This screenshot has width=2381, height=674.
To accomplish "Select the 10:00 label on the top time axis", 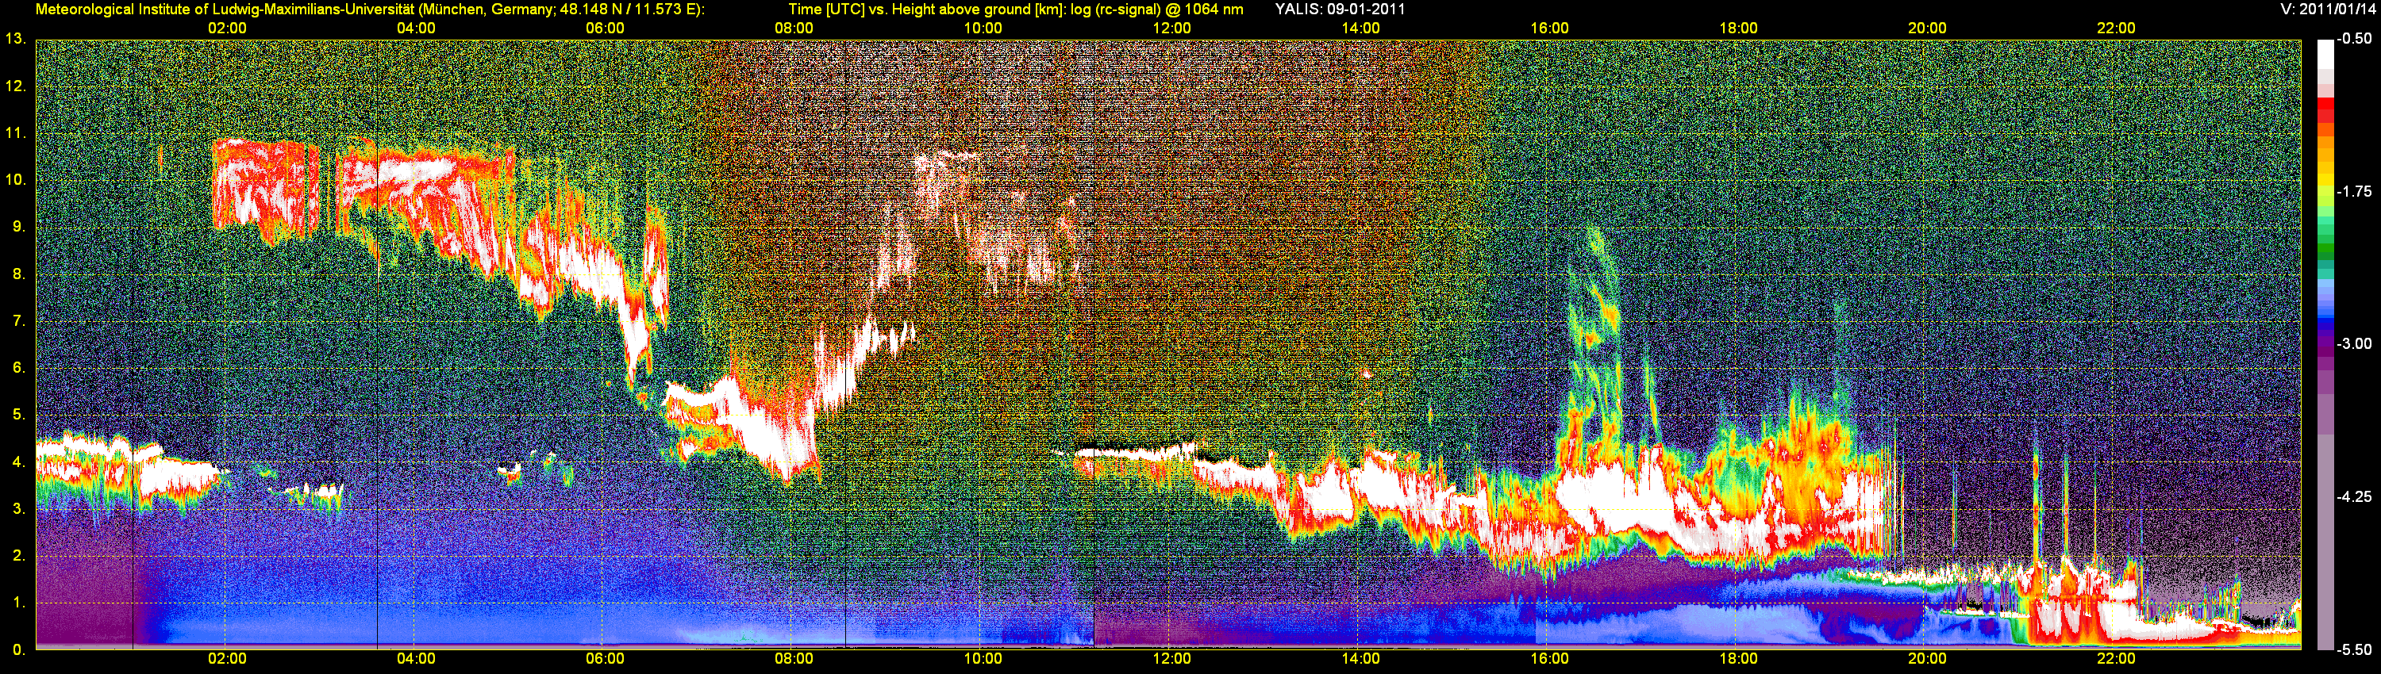I will click(x=983, y=29).
